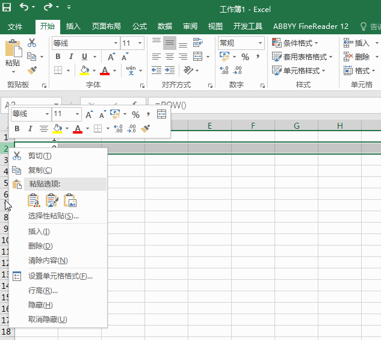This screenshot has height=340, width=381.
Task: Click accounting number format in ribbon
Action: tap(225, 57)
